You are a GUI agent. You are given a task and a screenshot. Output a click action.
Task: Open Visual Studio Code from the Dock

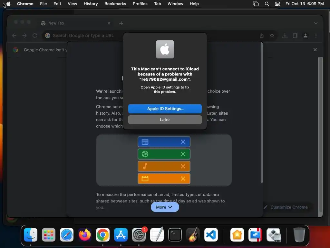(211, 235)
